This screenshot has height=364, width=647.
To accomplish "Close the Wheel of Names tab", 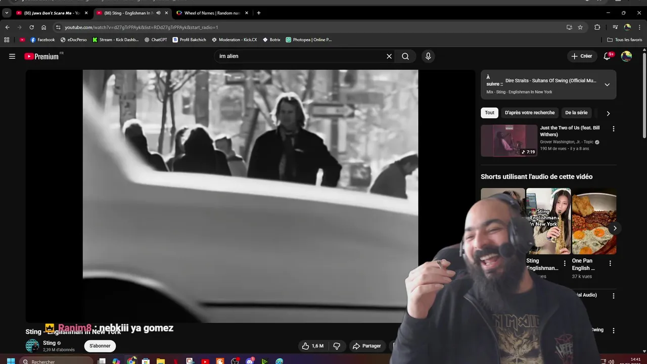I will click(246, 13).
